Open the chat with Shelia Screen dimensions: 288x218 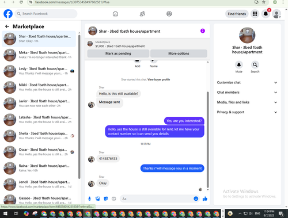tap(39, 136)
